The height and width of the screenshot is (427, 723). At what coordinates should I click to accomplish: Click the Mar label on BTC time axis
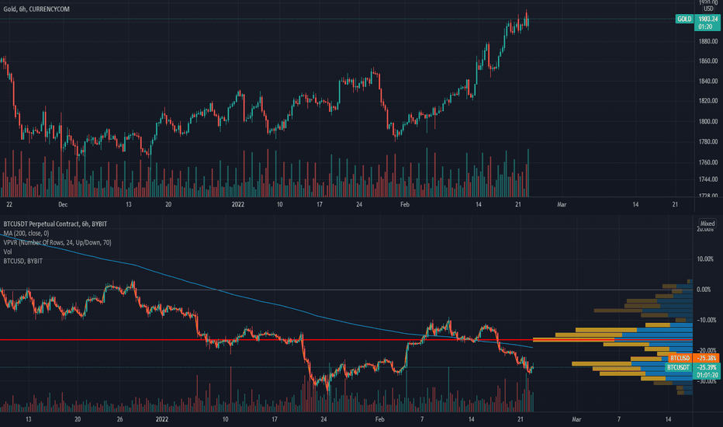[576, 418]
